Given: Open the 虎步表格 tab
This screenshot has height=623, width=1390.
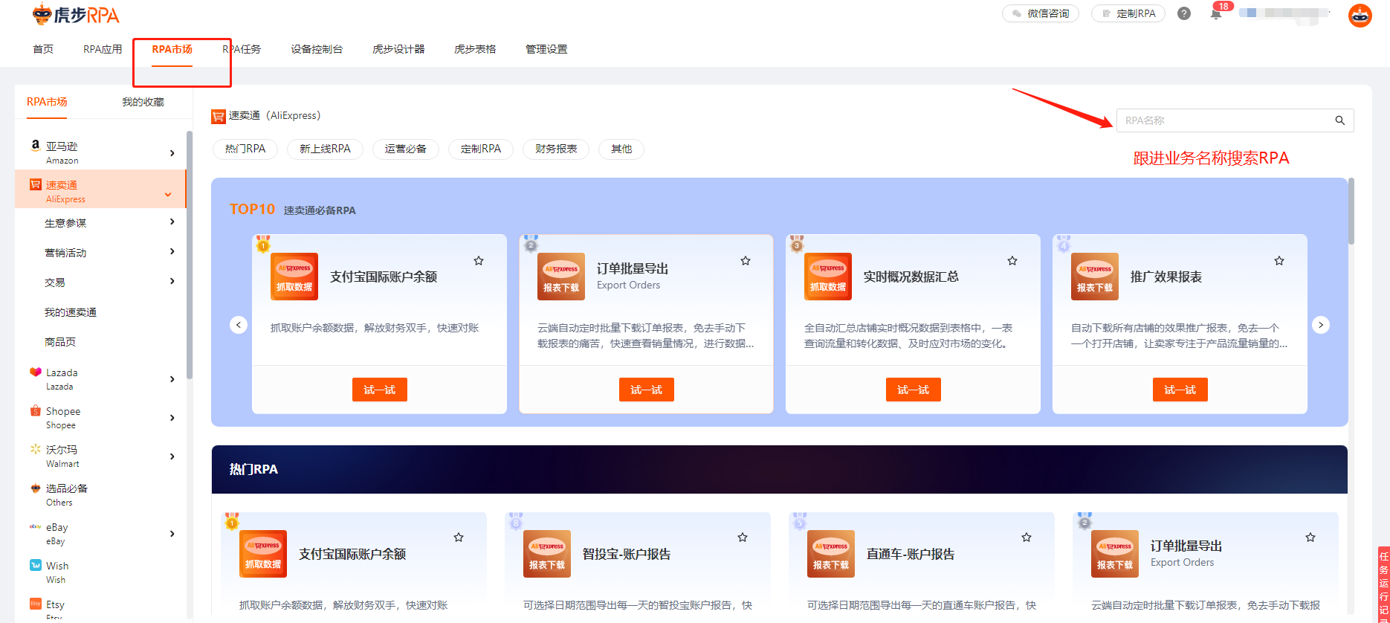Looking at the screenshot, I should click(x=475, y=49).
